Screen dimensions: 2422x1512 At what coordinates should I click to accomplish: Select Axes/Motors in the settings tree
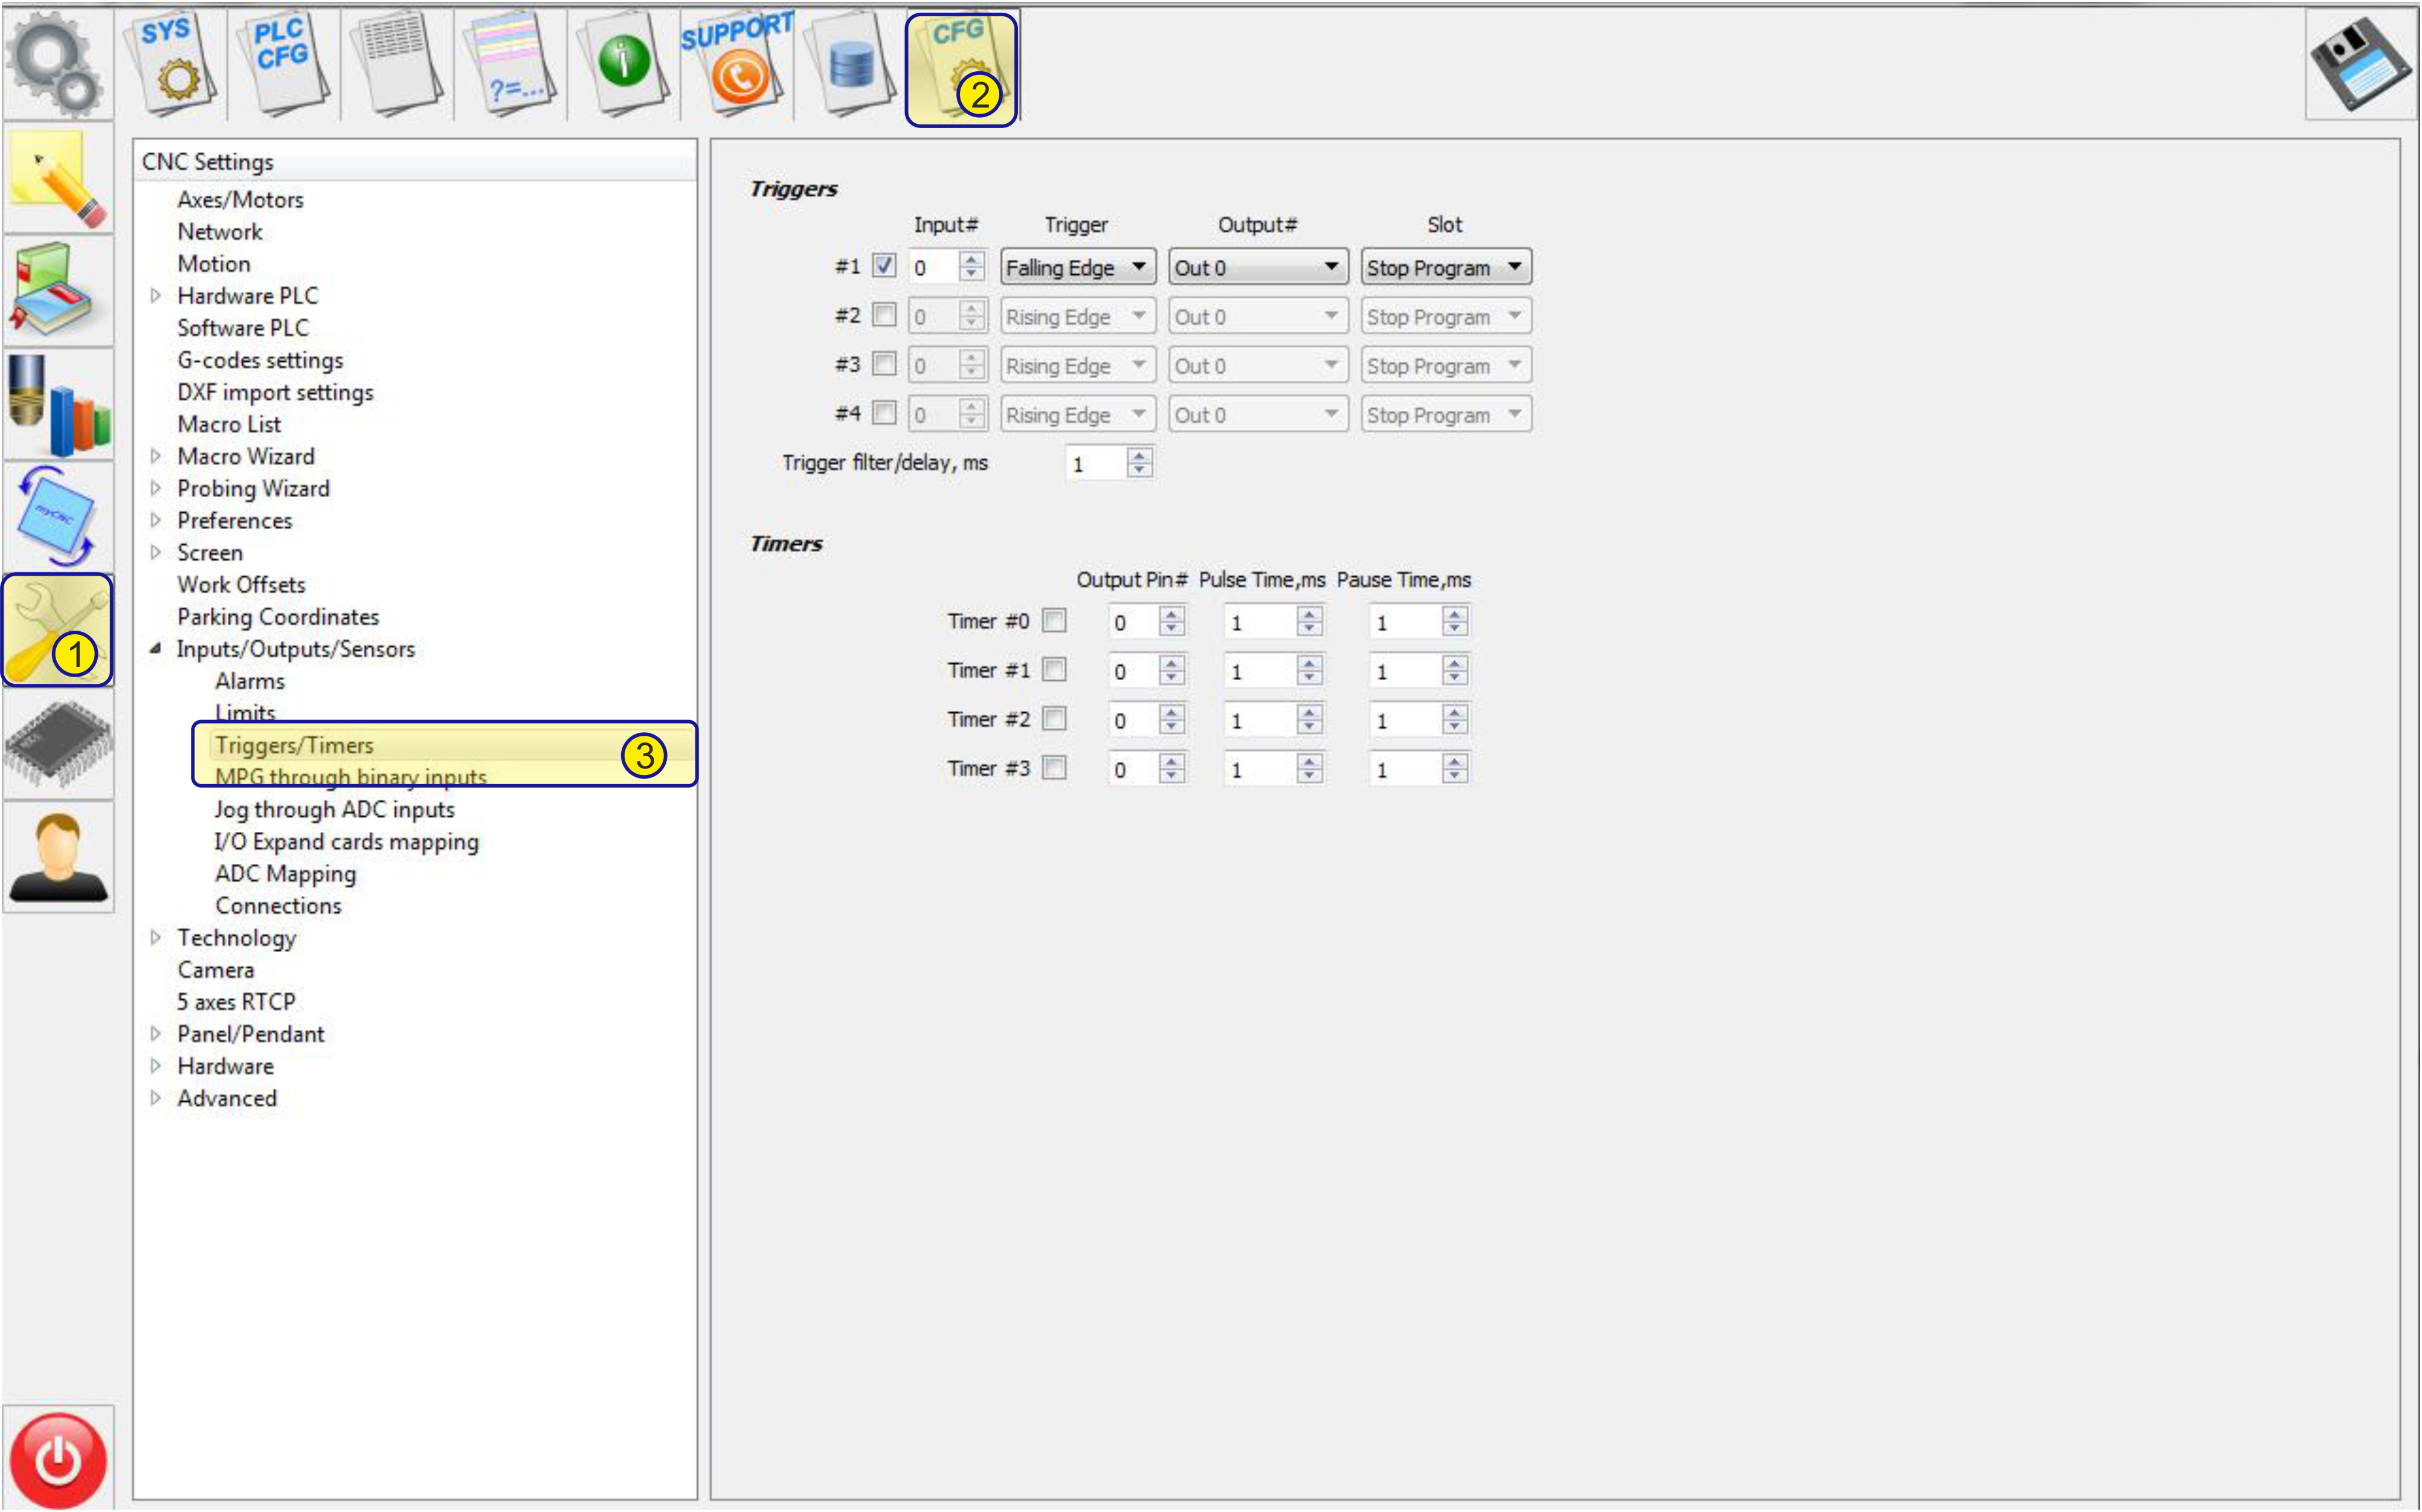pos(240,200)
